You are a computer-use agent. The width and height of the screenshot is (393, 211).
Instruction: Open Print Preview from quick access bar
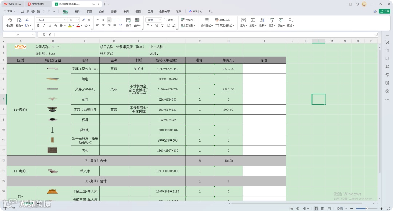click(38, 11)
